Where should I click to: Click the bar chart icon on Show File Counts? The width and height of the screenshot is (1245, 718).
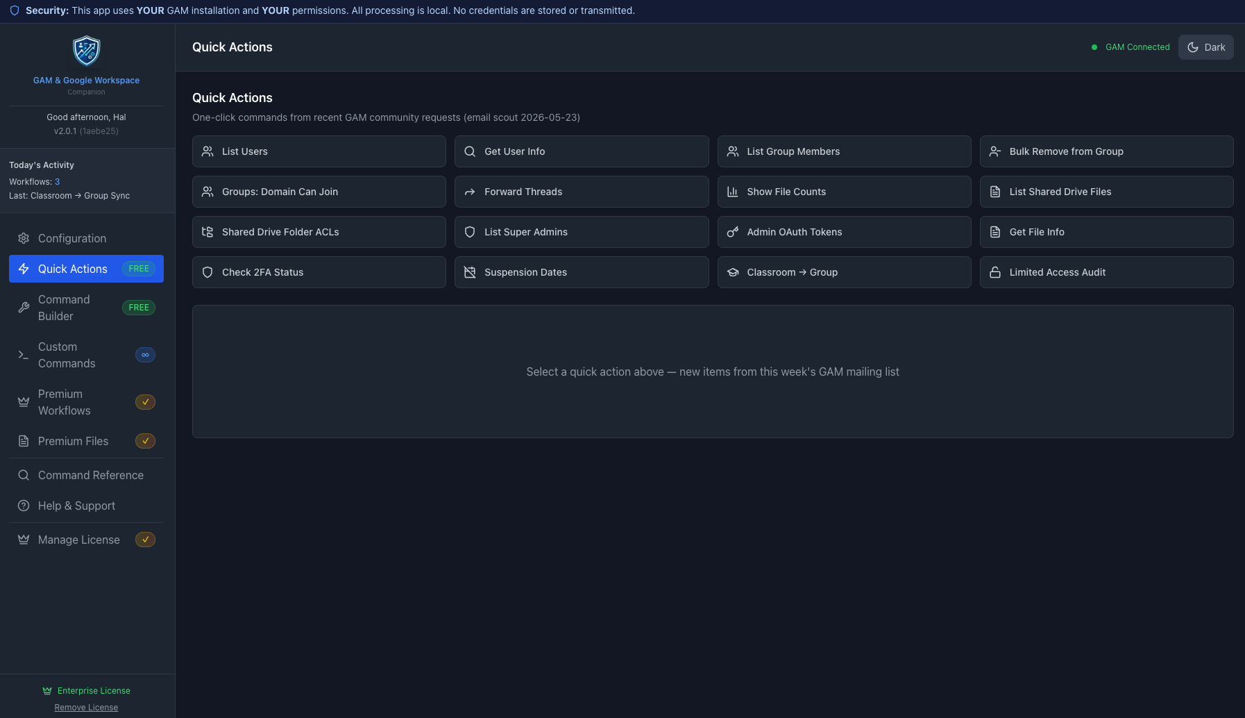click(733, 192)
